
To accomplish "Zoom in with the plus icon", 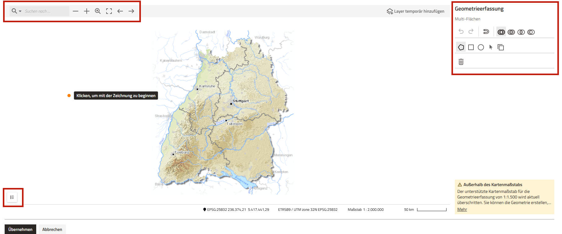I will point(87,11).
